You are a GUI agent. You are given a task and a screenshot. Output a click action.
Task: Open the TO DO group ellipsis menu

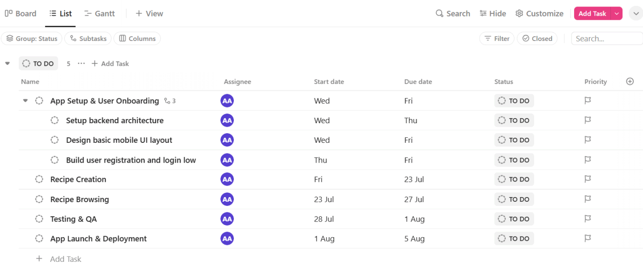click(x=81, y=64)
